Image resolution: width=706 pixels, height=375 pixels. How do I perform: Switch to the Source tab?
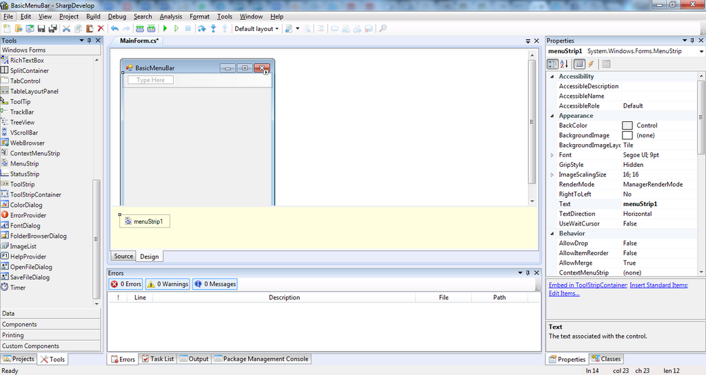123,256
